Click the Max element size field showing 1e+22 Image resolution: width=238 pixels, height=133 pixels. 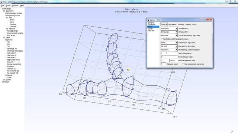[x=173, y=61]
